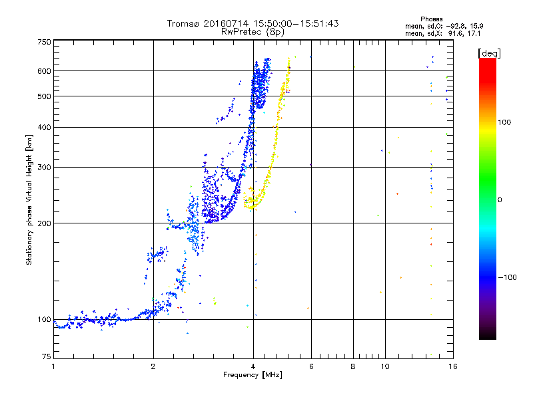533x399 pixels.
Task: Click the x-axis tick label "16"
Action: (453, 366)
